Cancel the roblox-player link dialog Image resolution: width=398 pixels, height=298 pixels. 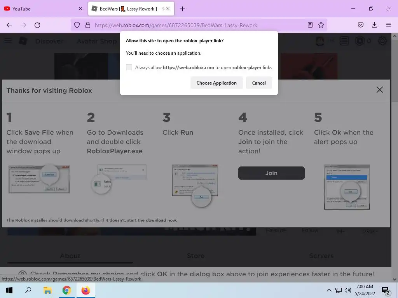[x=259, y=83]
